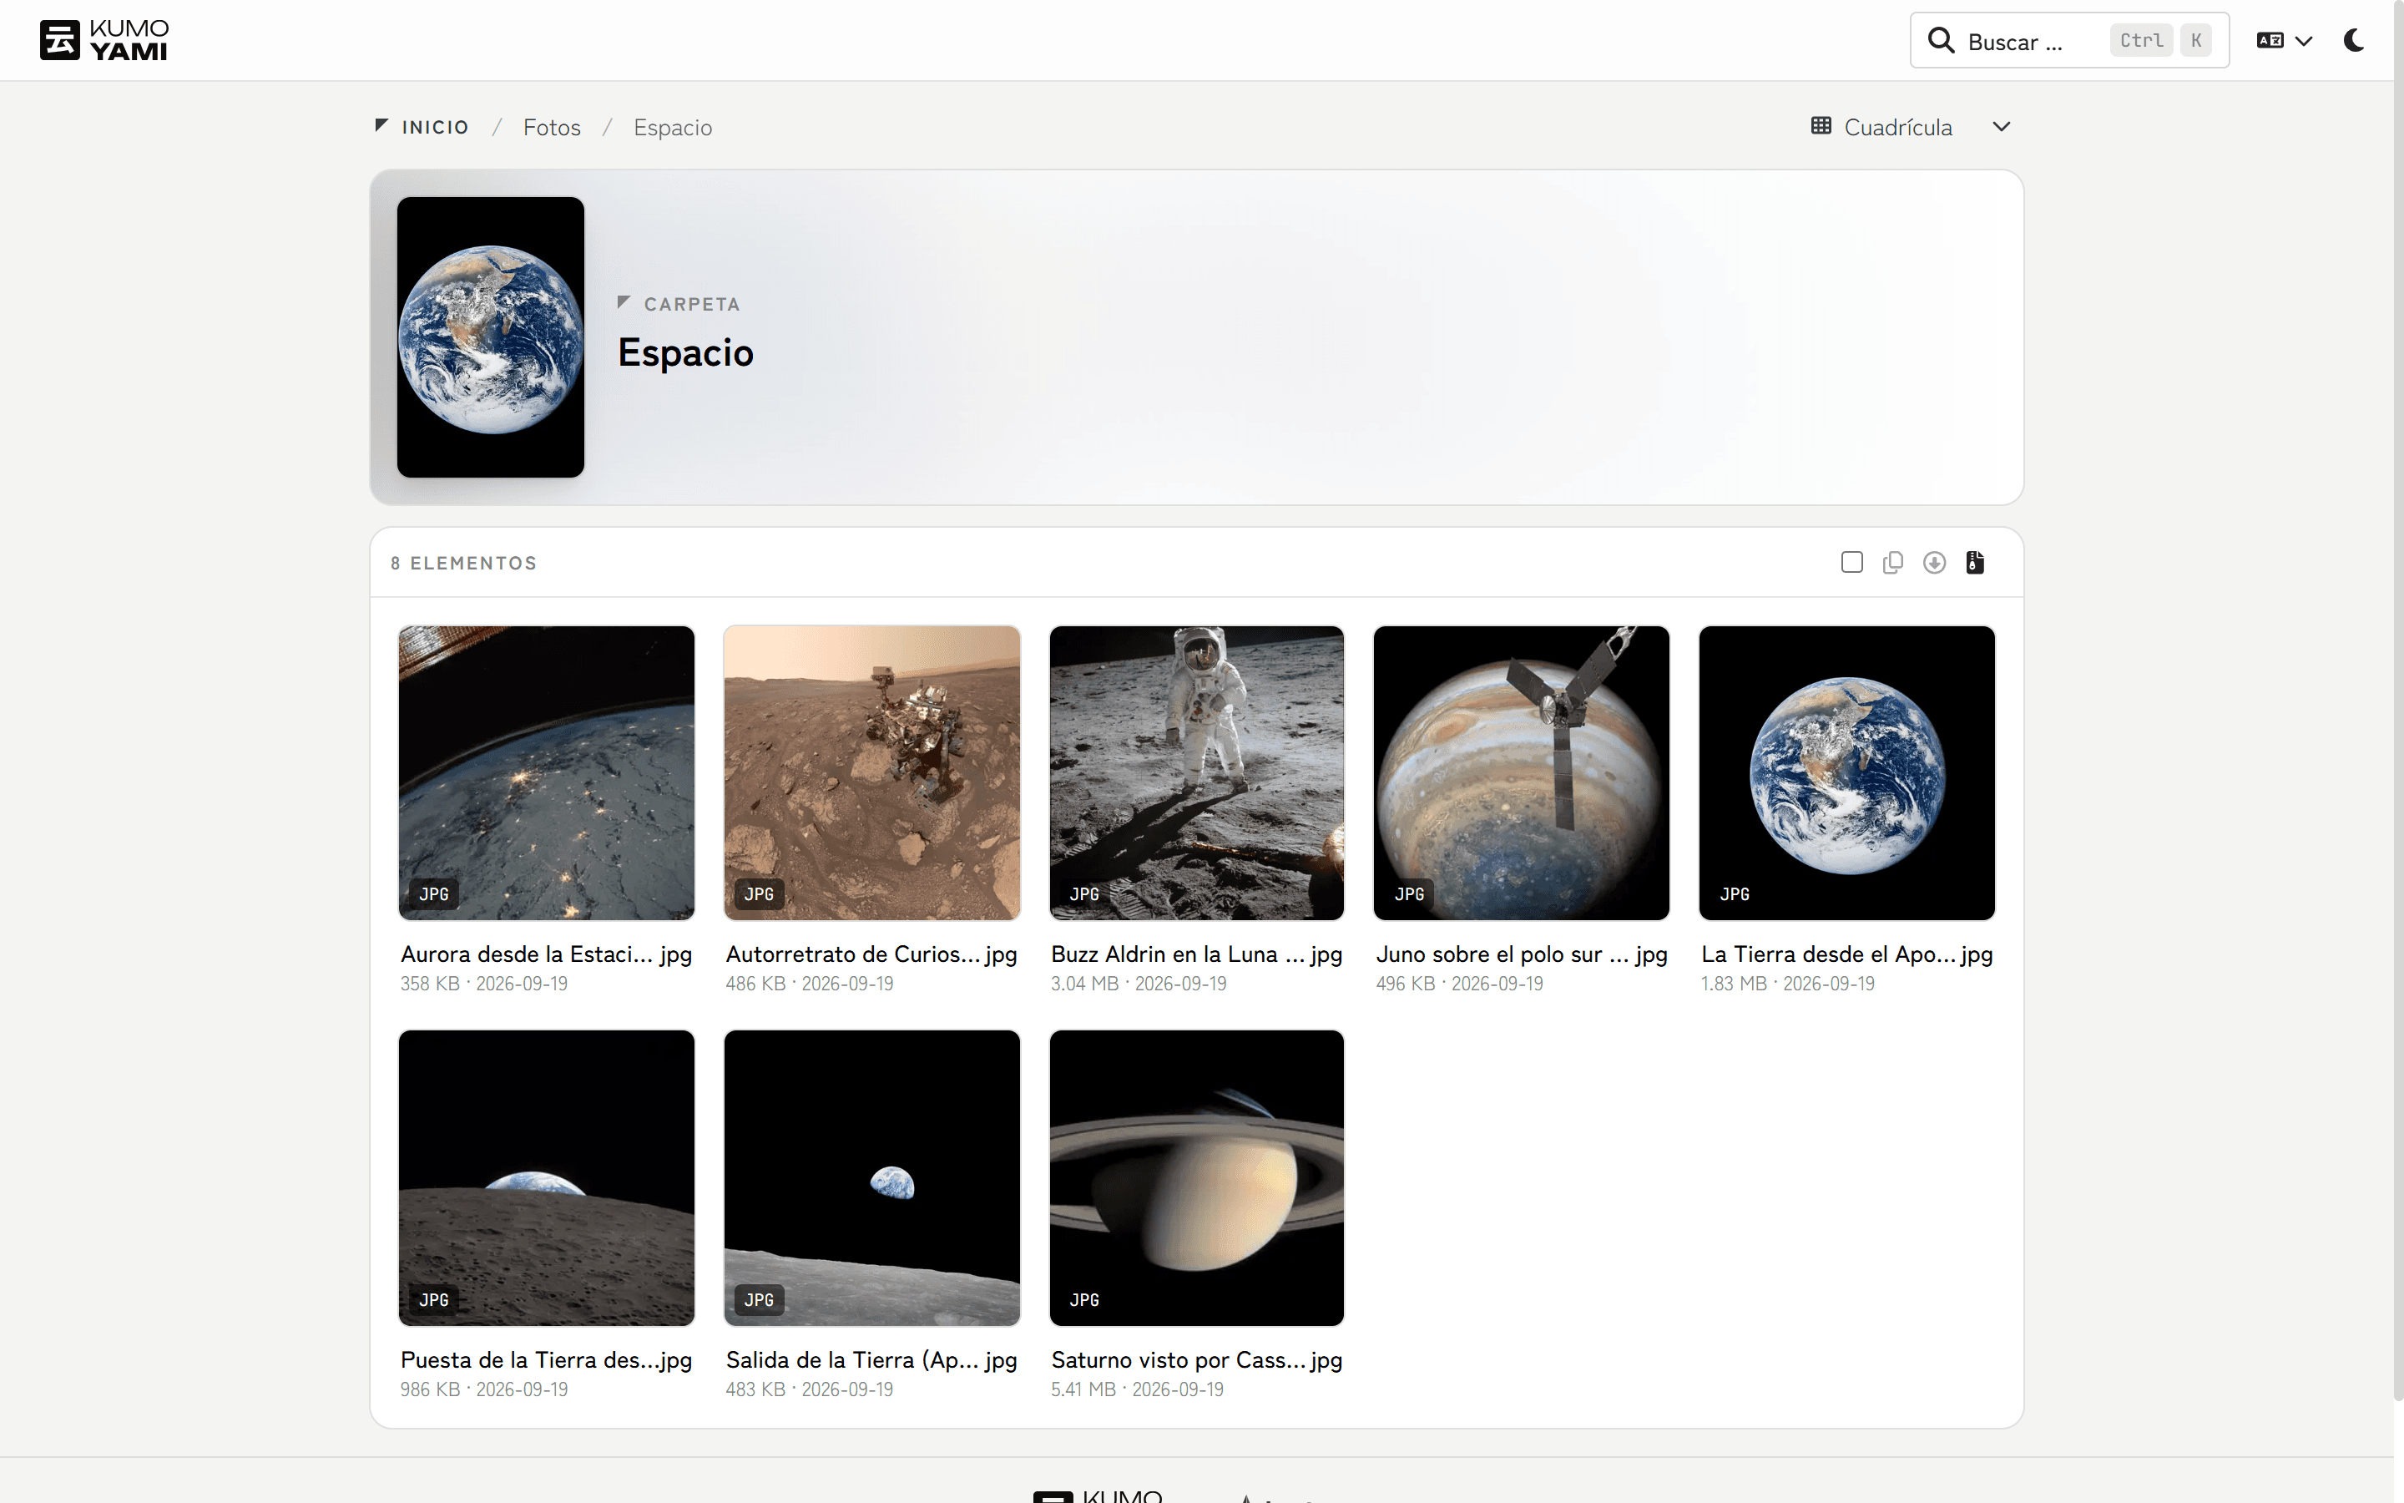The width and height of the screenshot is (2404, 1503).
Task: Click the file name 'La Tierra desde el Apo... jpg'
Action: tap(1846, 954)
